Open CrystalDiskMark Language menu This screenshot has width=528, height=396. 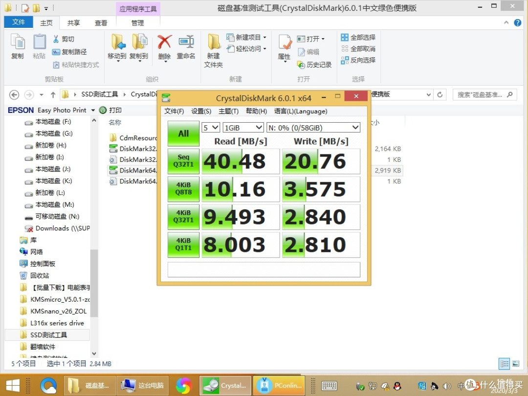click(x=300, y=111)
